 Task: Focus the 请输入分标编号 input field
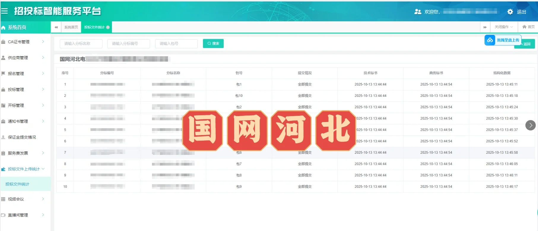pyautogui.click(x=129, y=44)
